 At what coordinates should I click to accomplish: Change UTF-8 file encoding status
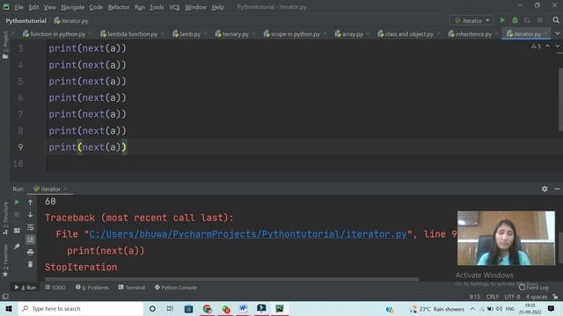pos(512,297)
